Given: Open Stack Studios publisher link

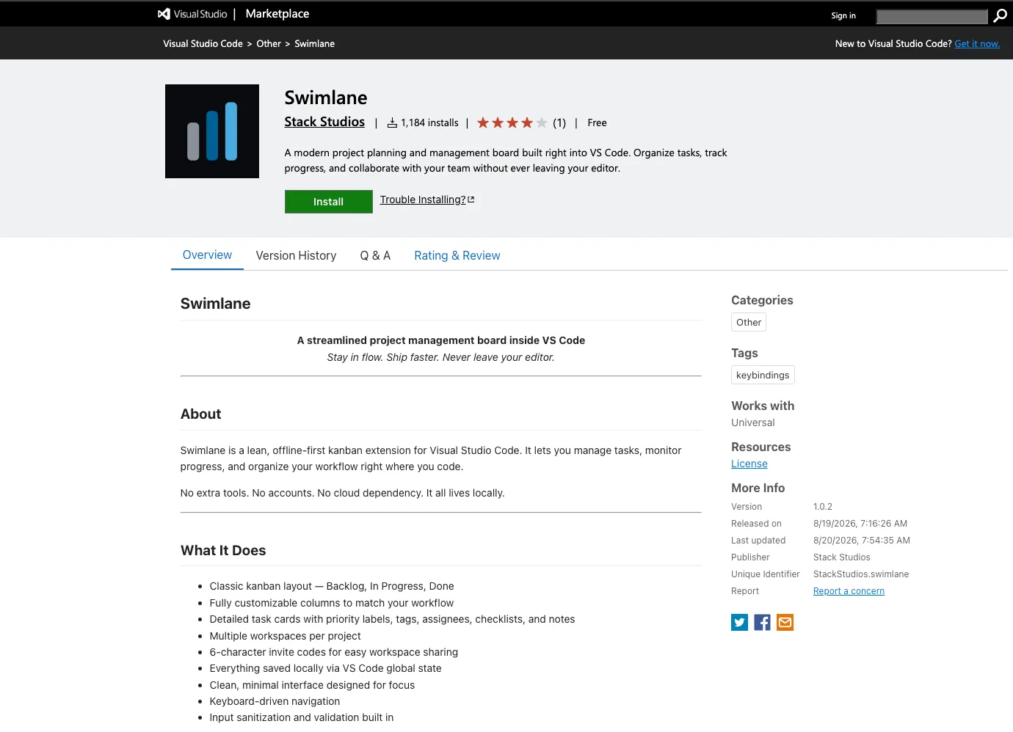Looking at the screenshot, I should tap(324, 122).
